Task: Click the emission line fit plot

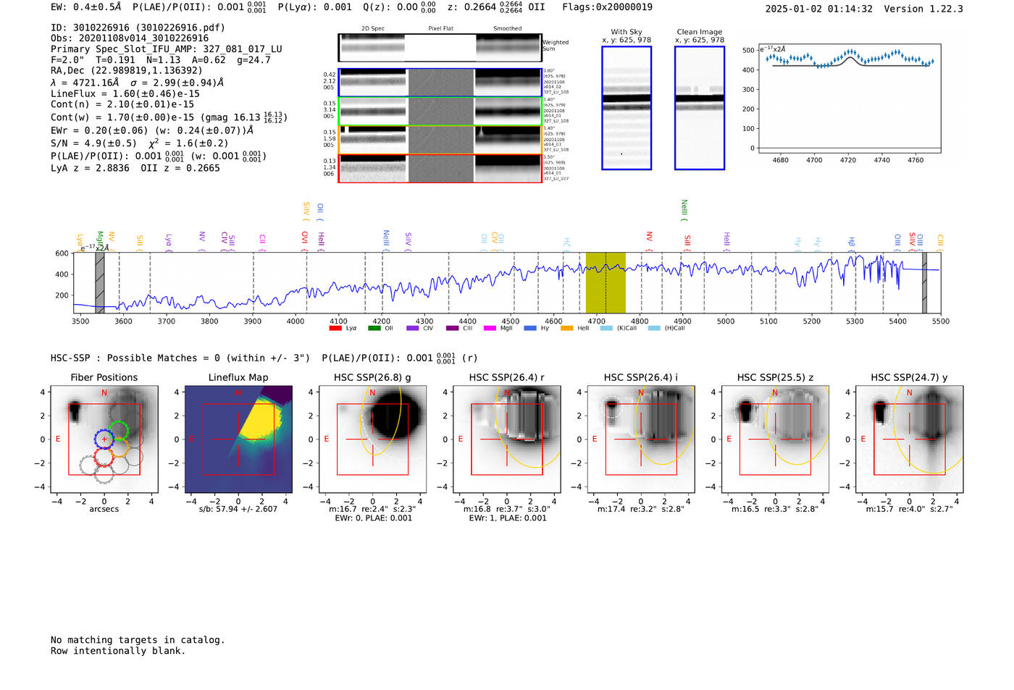Action: pyautogui.click(x=850, y=98)
